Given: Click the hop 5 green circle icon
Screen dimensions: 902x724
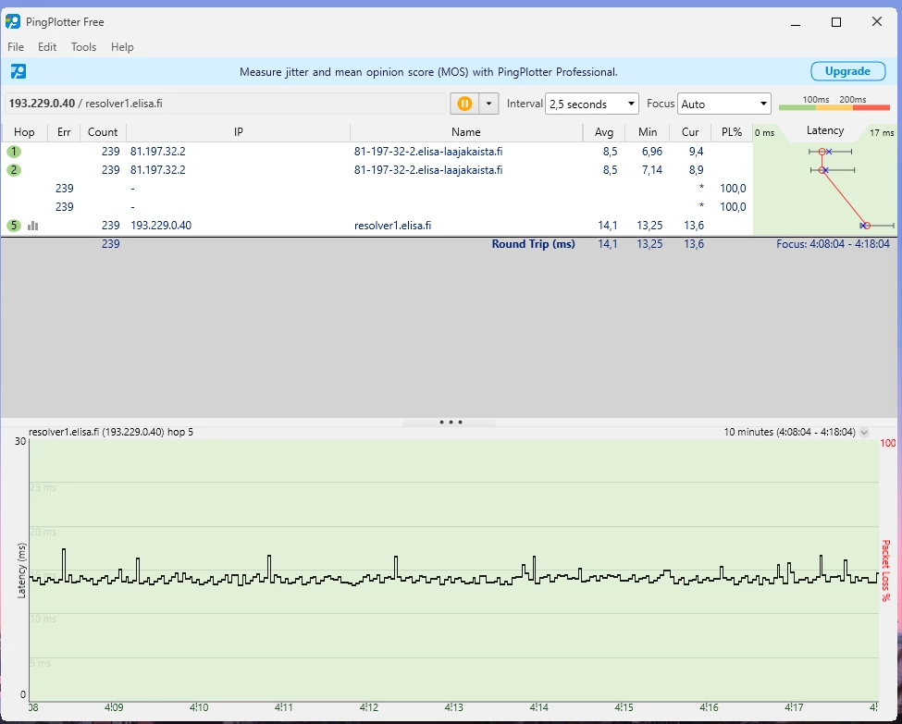Looking at the screenshot, I should pos(14,226).
